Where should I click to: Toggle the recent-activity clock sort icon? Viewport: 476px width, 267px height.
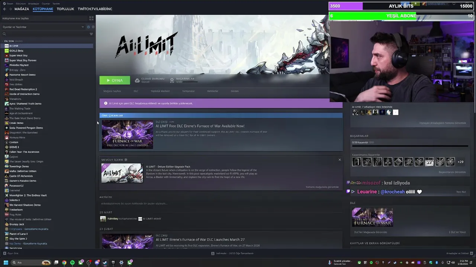pos(88,27)
